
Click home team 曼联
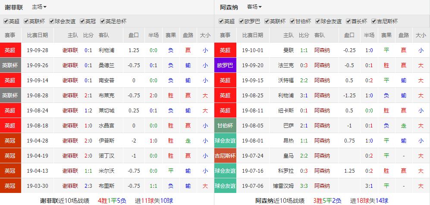tap(289, 50)
